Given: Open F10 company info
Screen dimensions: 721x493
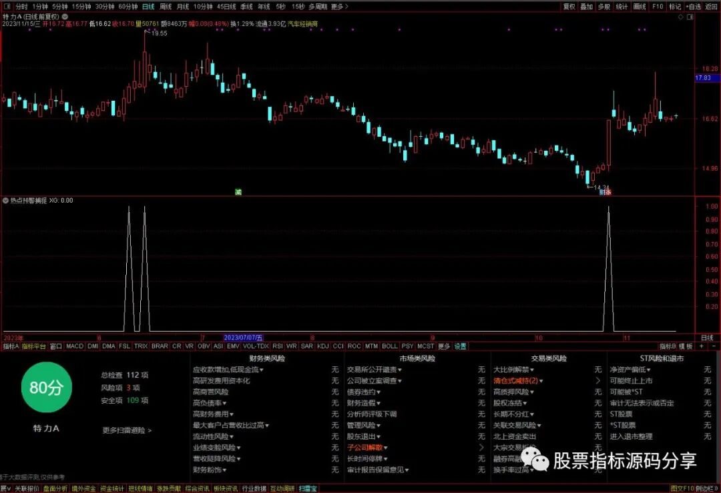Looking at the screenshot, I should pyautogui.click(x=658, y=7).
